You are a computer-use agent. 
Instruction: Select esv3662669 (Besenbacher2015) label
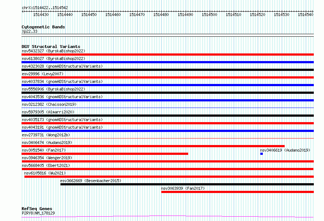(91, 181)
